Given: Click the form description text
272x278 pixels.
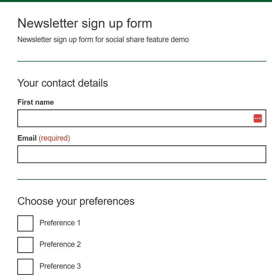Looking at the screenshot, I should point(103,39).
